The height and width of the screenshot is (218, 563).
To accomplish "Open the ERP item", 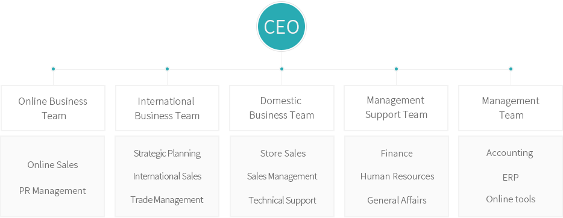I will click(x=511, y=178).
